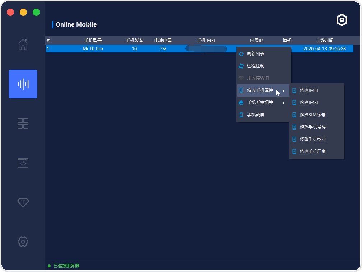The height and width of the screenshot is (272, 362).
Task: Click 远程控制 to start remote control
Action: click(255, 66)
